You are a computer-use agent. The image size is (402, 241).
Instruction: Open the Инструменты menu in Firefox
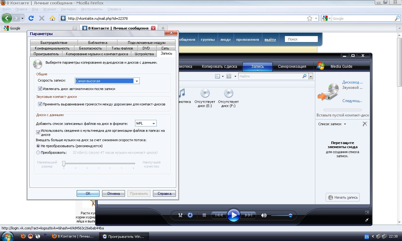91,9
